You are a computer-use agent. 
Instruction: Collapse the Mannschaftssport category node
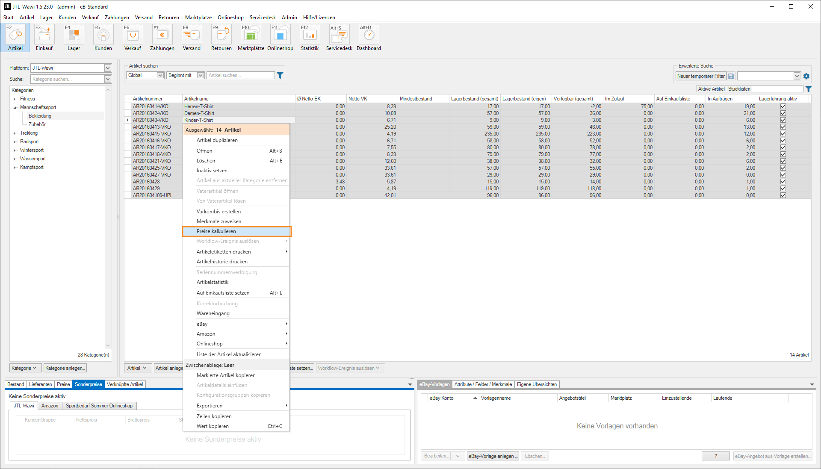click(15, 107)
